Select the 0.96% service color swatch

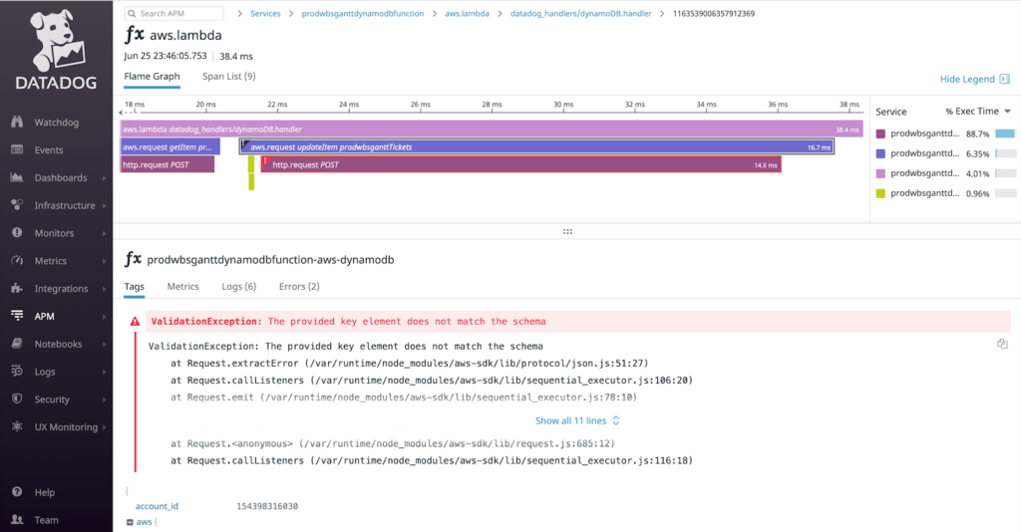pos(880,193)
